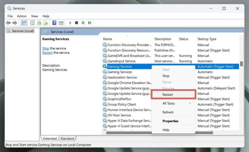
Task: Choose Properties from the context menu
Action: click(170, 121)
